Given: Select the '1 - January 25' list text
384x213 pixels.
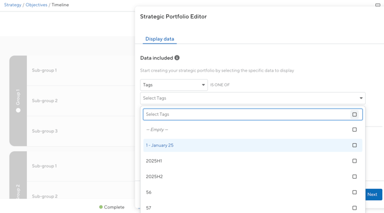Looking at the screenshot, I should [160, 145].
